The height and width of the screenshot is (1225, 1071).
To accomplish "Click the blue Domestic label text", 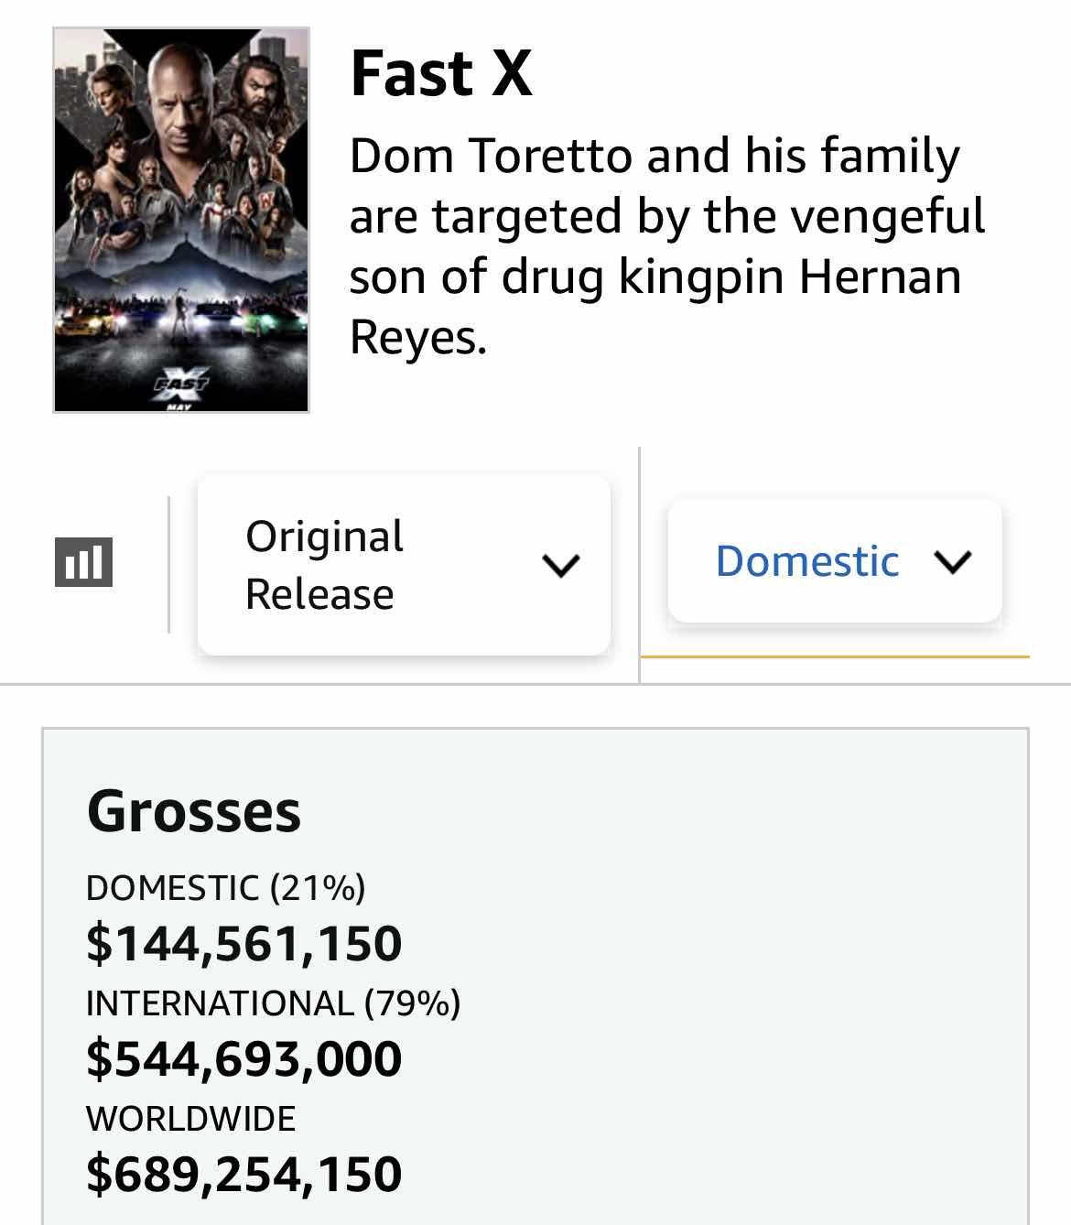I will pos(806,561).
